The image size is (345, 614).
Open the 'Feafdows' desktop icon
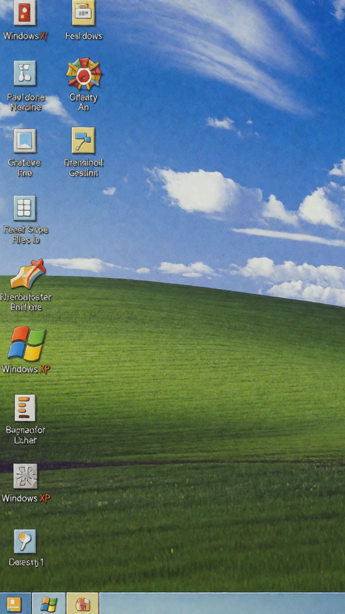[x=83, y=13]
